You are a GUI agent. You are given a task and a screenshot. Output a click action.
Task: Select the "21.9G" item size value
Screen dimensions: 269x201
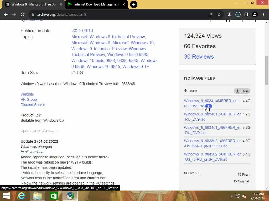tap(77, 73)
